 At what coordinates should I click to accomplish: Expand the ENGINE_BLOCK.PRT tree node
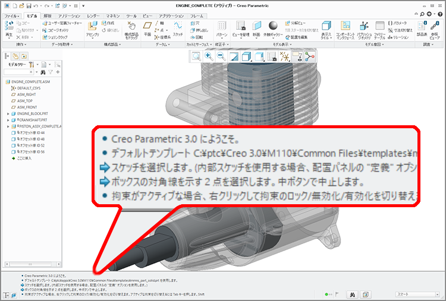pyautogui.click(x=8, y=113)
